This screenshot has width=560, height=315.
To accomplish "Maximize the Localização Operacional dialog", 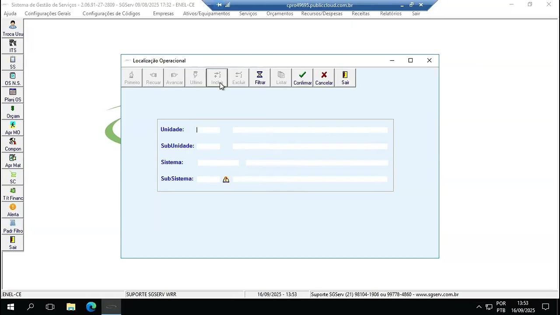I will [x=410, y=60].
